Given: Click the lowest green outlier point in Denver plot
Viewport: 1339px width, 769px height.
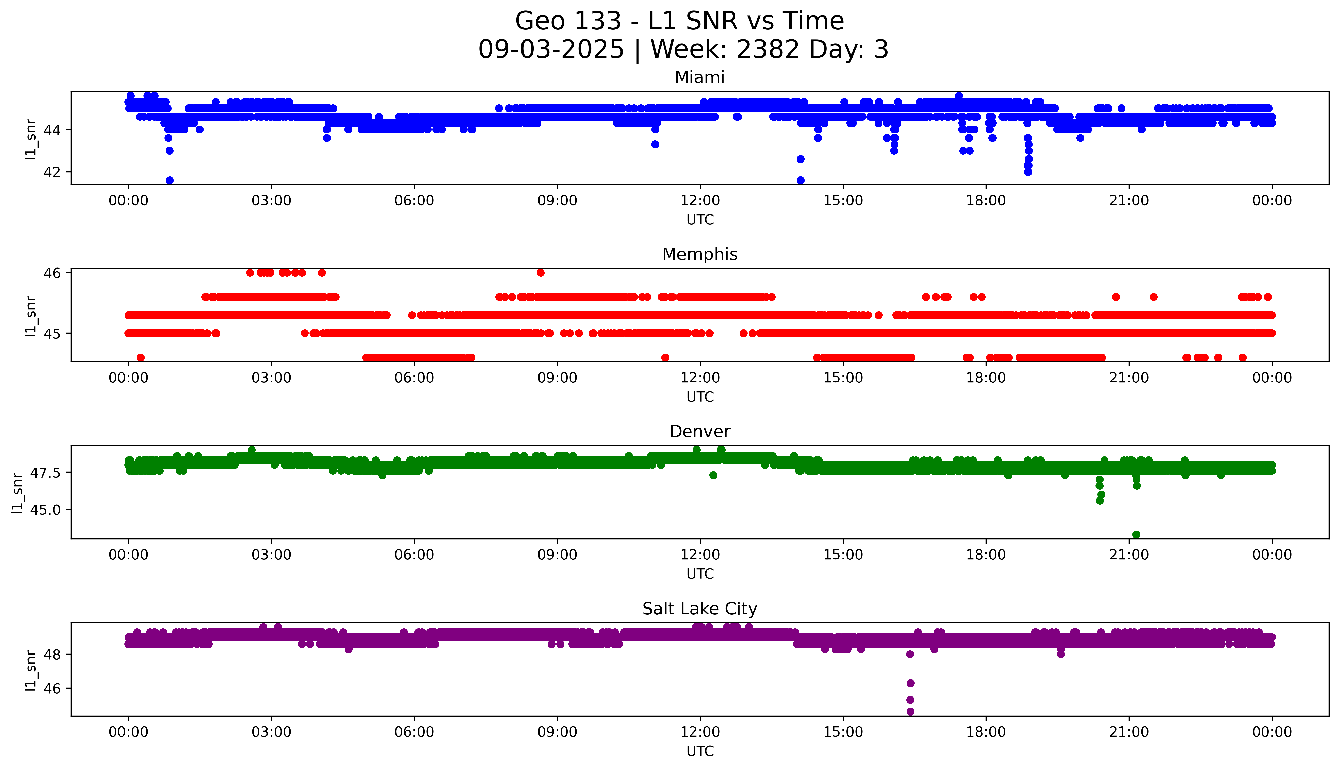Looking at the screenshot, I should click(1136, 534).
